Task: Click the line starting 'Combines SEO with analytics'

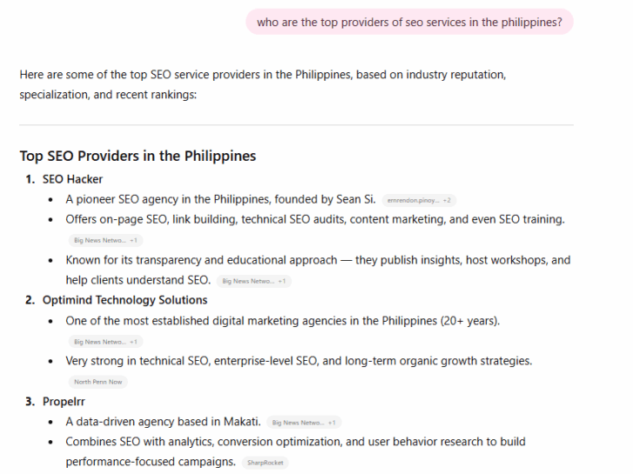Action: point(295,451)
